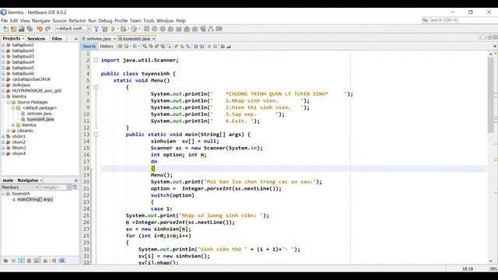Image resolution: width=498 pixels, height=280 pixels.
Task: Close the tuyensinh.java tab
Action: pos(153,39)
